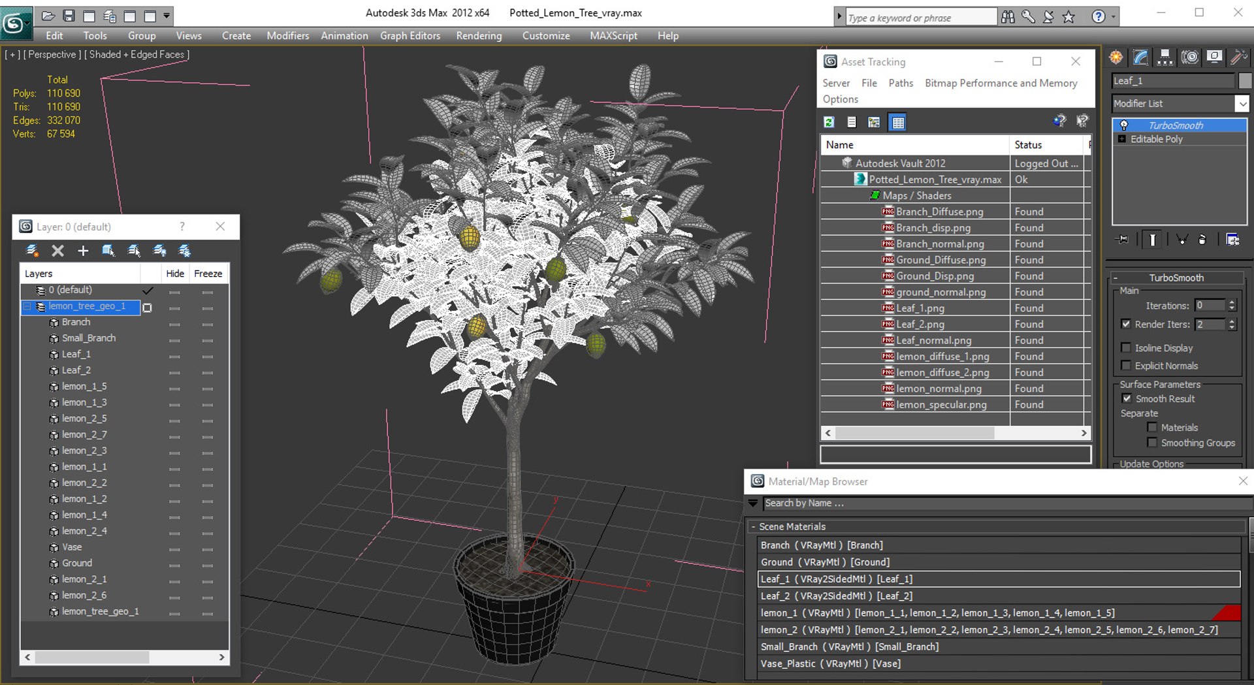1254x685 pixels.
Task: Click the Status column header in Asset Tracking
Action: pyautogui.click(x=1046, y=144)
